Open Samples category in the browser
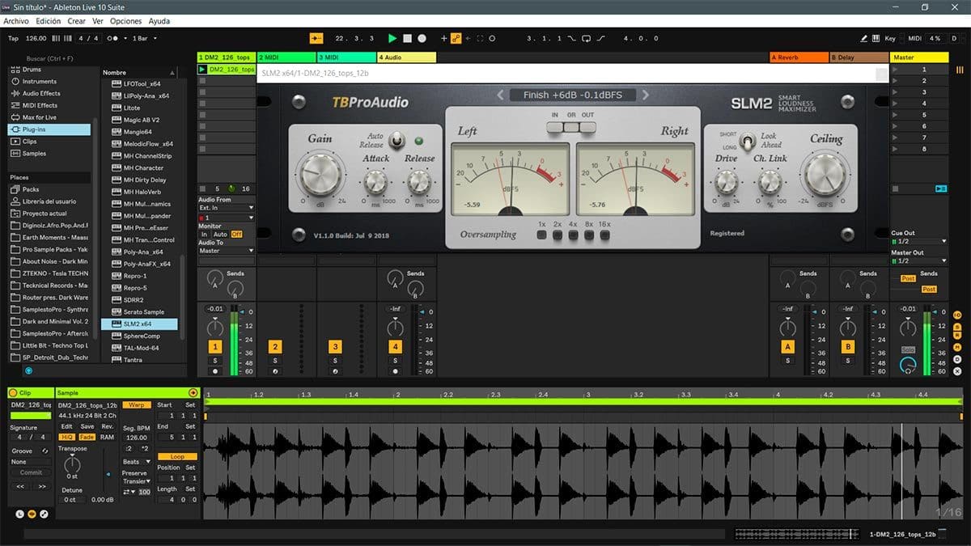This screenshot has height=546, width=971. pos(34,154)
